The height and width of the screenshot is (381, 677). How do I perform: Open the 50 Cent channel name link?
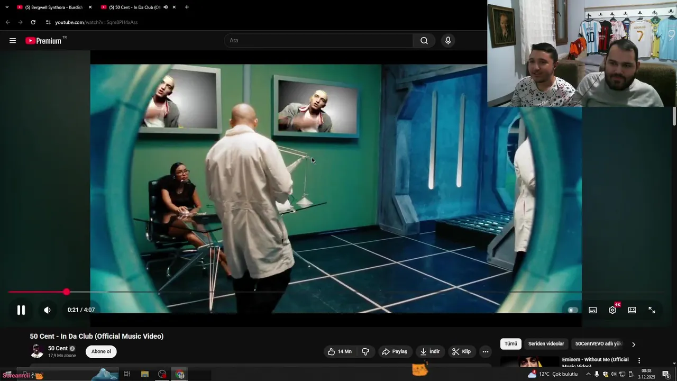pos(58,349)
